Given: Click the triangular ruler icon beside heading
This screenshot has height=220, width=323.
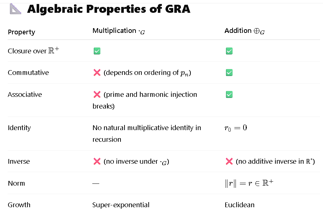Looking at the screenshot, I should click(x=15, y=9).
